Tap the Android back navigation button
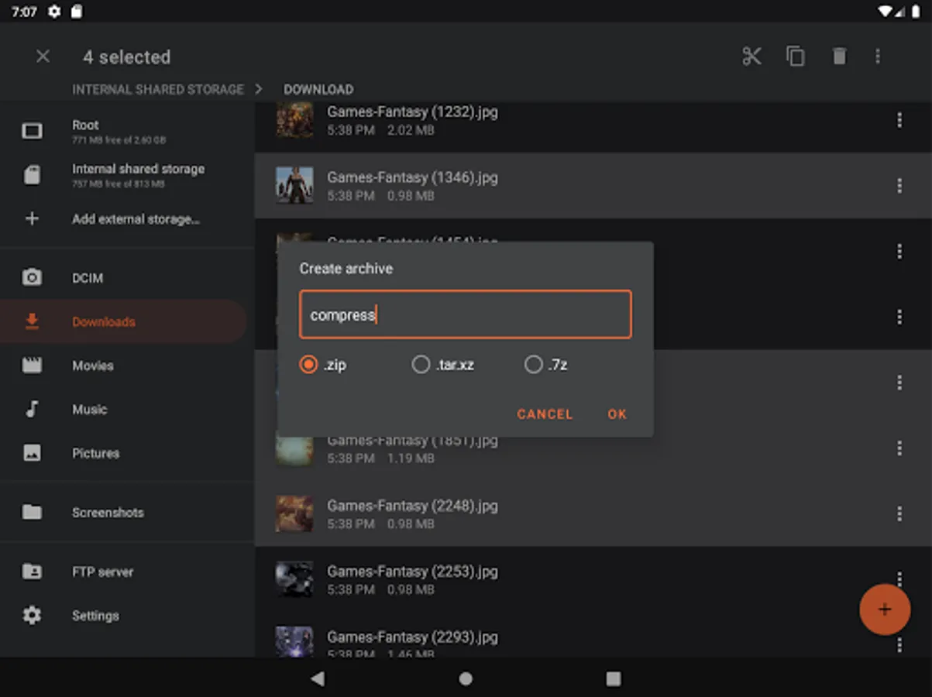The width and height of the screenshot is (932, 697). (x=318, y=678)
